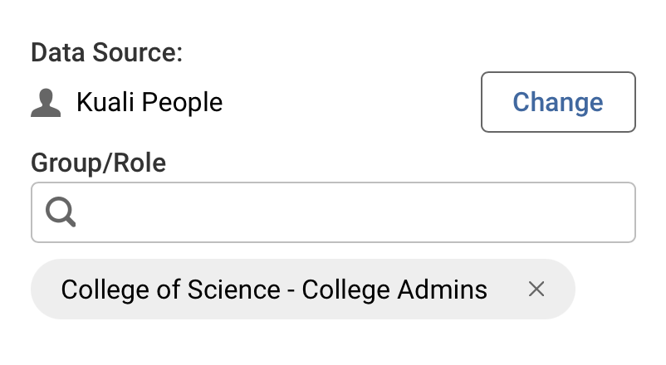Focus the Group/Role search field
Viewport: 666px width, 365px height.
[349, 212]
